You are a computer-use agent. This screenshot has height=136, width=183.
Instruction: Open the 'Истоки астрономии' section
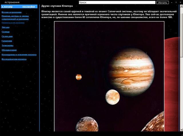point(11,12)
